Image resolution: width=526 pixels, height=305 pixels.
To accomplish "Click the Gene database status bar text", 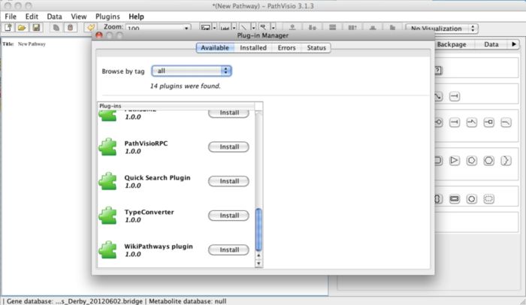I will click(x=74, y=301).
